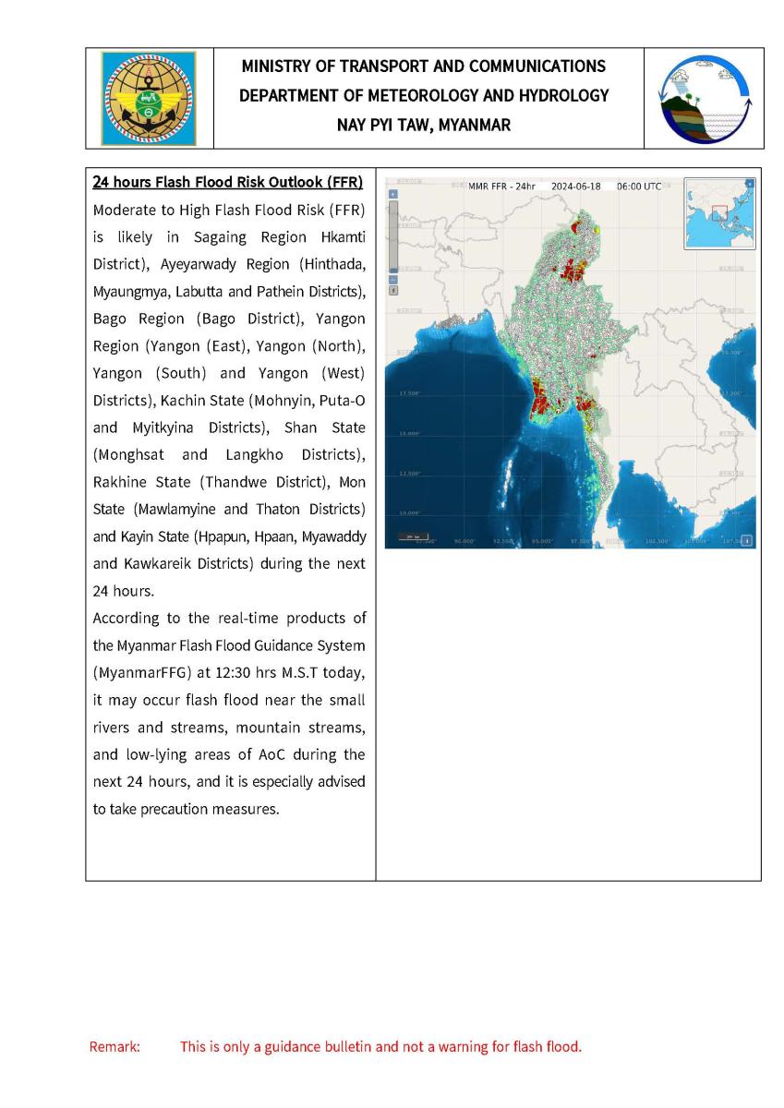Click the "Remark:" label
The width and height of the screenshot is (784, 1108).
point(115,1047)
